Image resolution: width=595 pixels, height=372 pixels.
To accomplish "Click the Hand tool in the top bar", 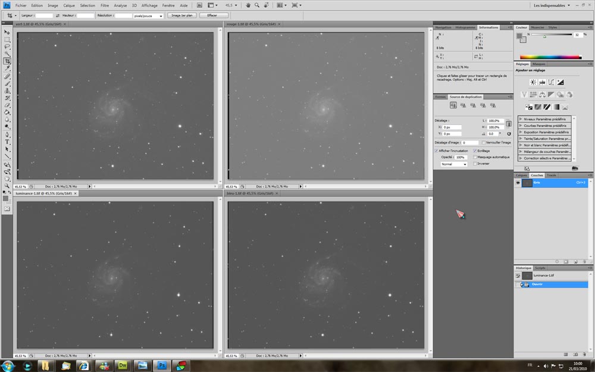I will [248, 5].
